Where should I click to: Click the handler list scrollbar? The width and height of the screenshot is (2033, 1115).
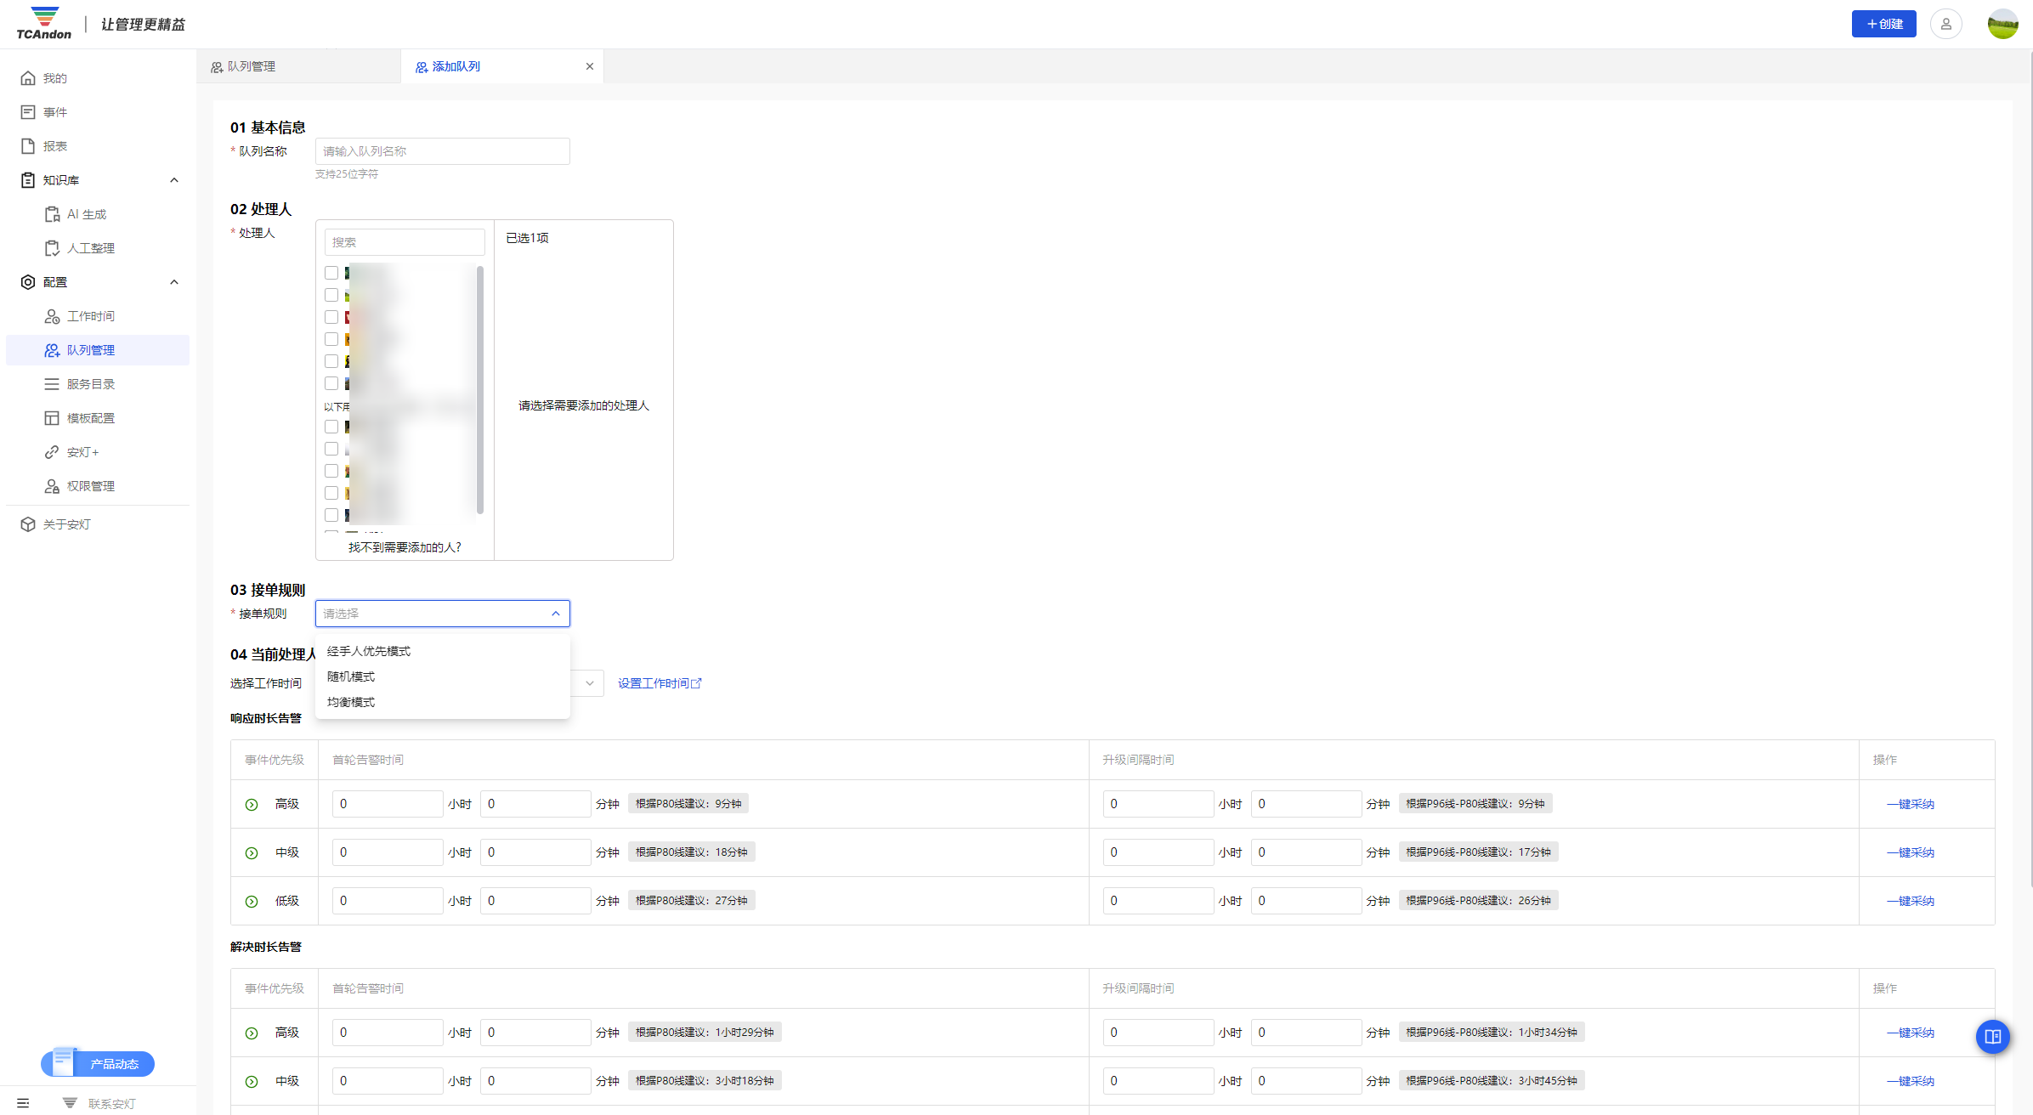pyautogui.click(x=480, y=390)
